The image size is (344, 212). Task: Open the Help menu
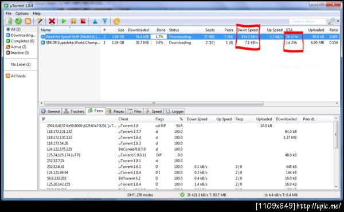[37, 13]
